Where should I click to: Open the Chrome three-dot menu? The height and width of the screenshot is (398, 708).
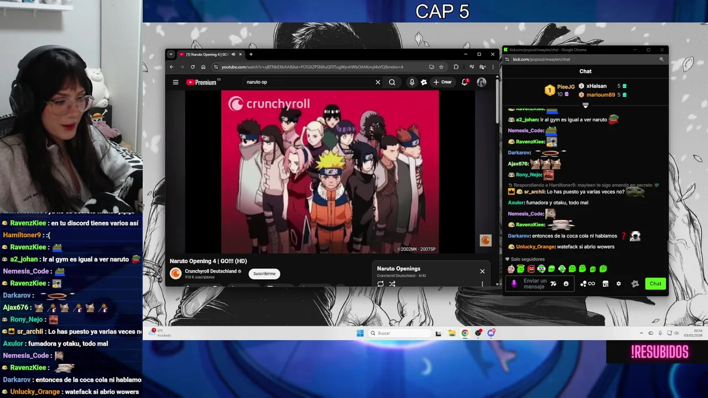pos(493,67)
